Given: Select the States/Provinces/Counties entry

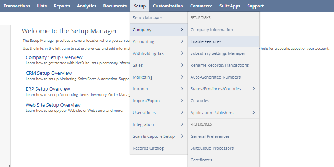Looking at the screenshot, I should click(224, 89).
